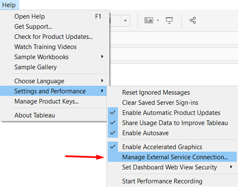This screenshot has width=238, height=187.
Task: Disable Enable Automatic Product Updates
Action: 171,113
